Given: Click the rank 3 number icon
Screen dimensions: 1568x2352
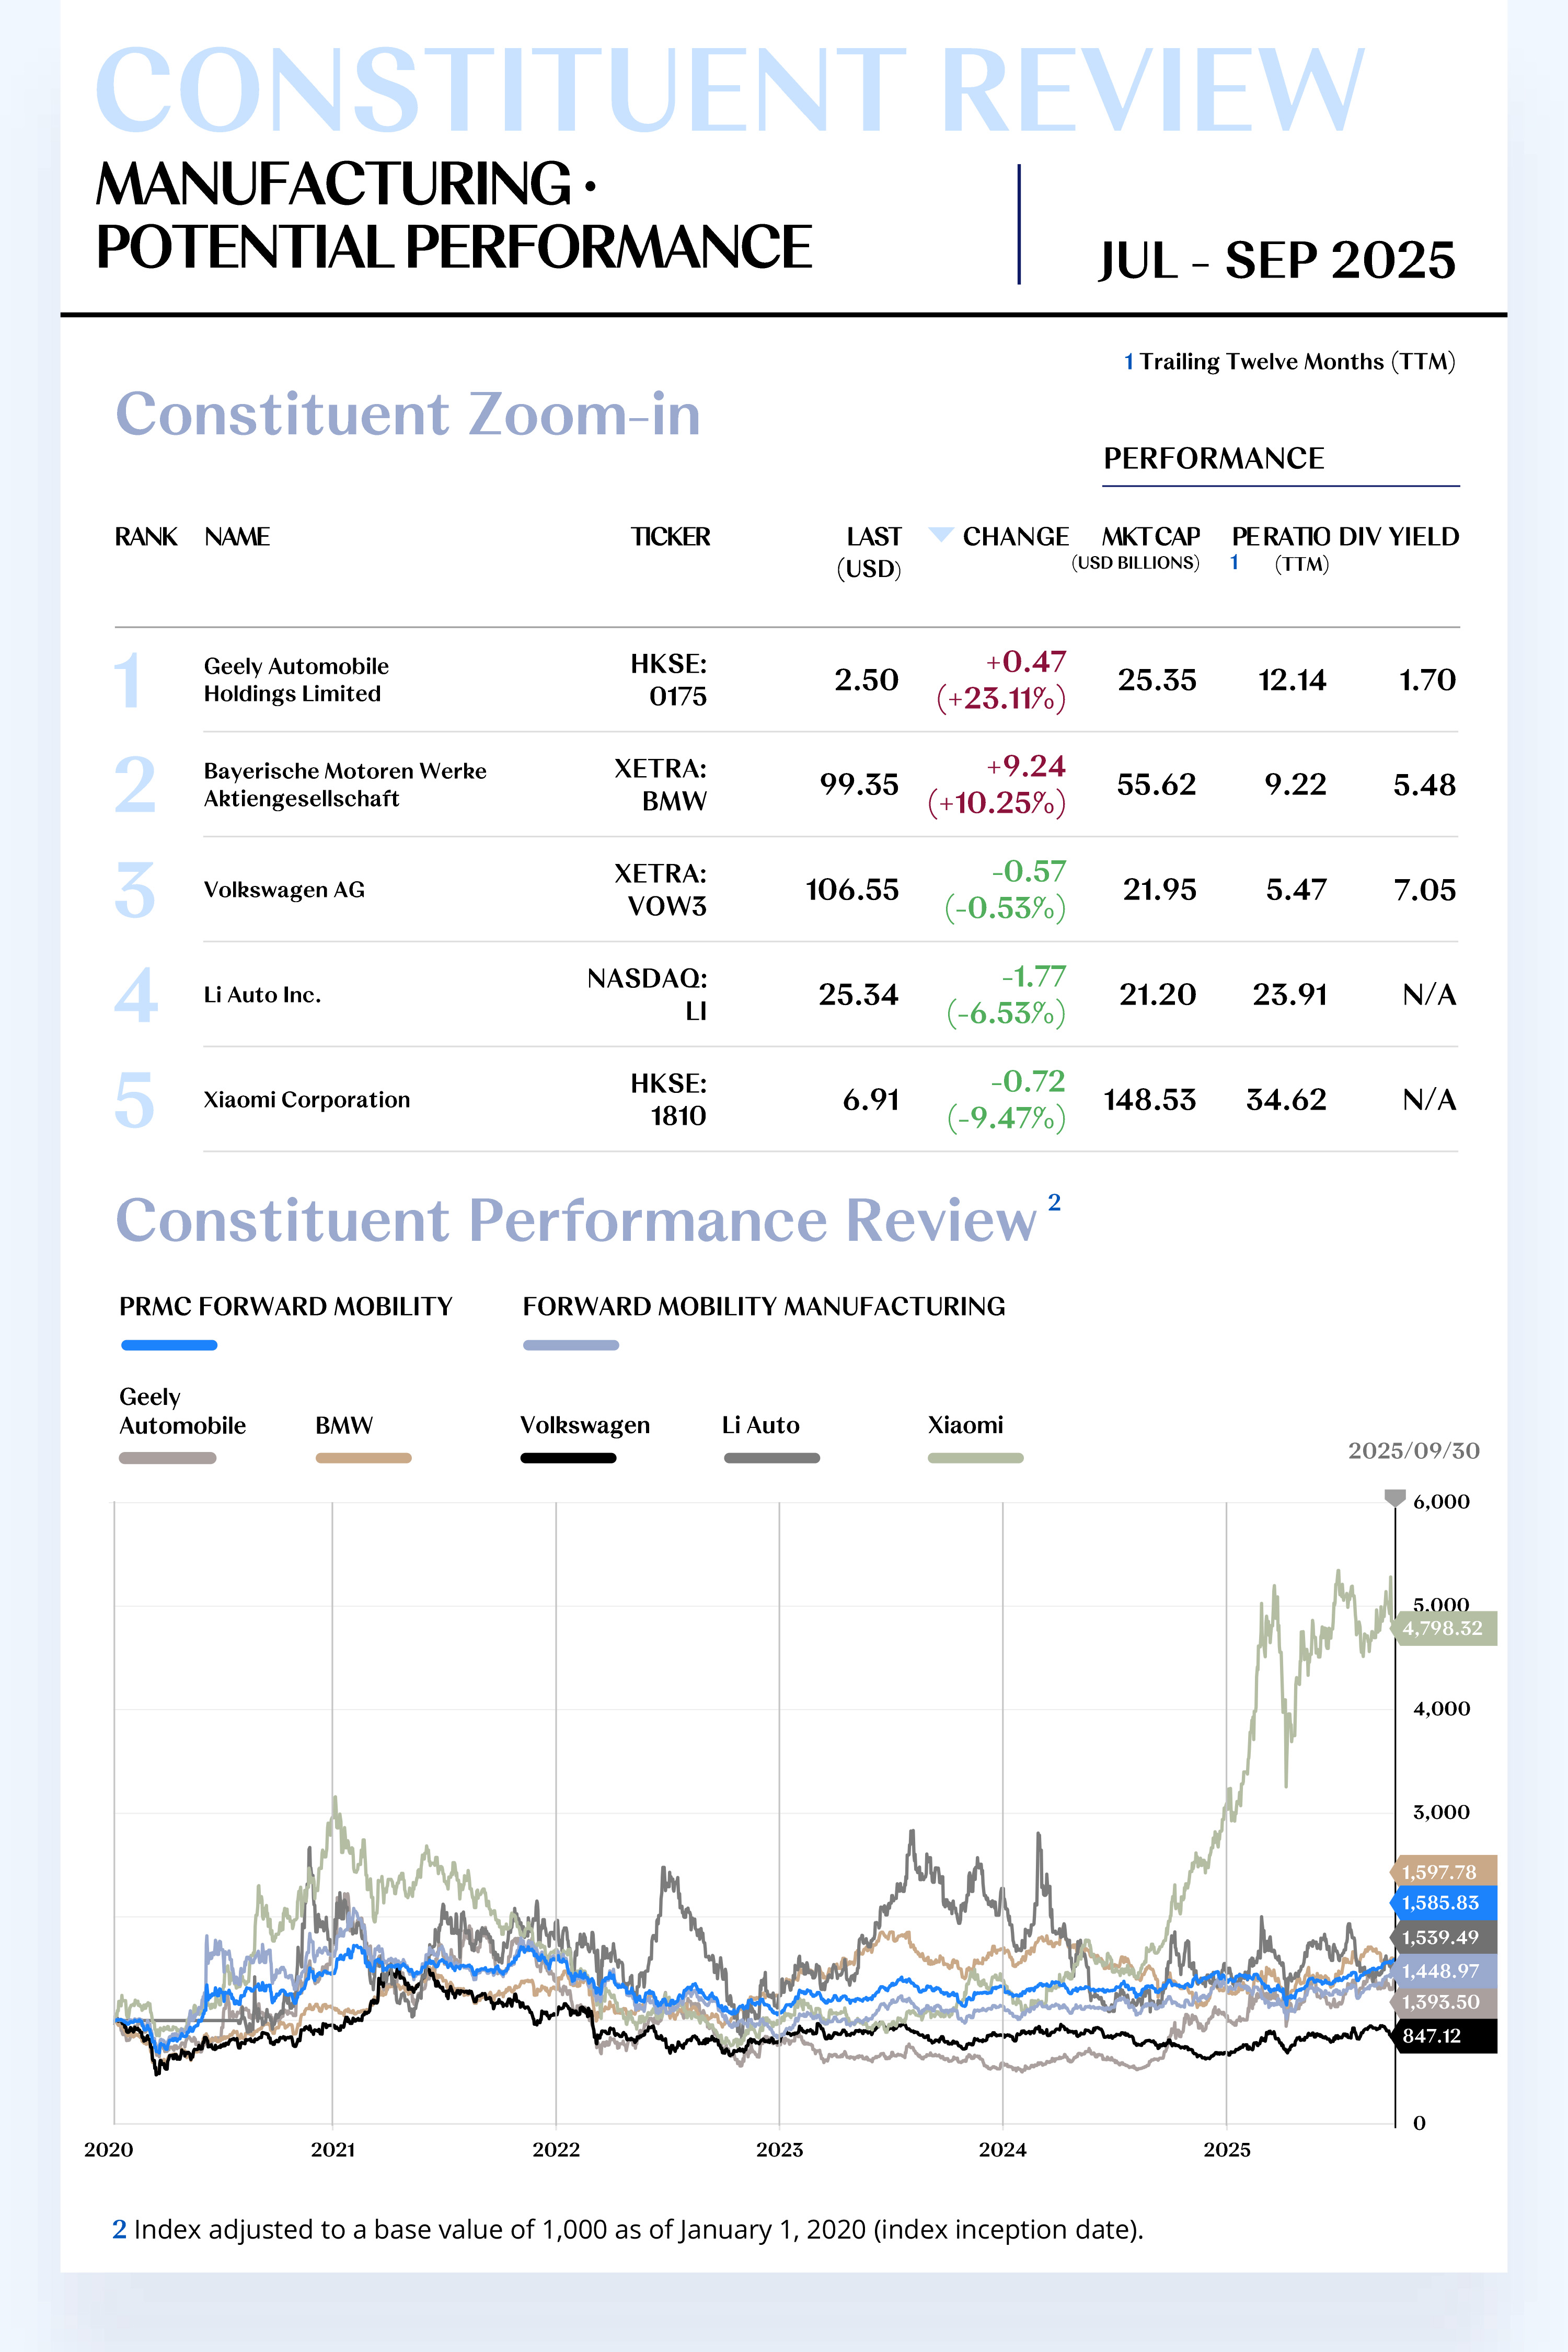Looking at the screenshot, I should (x=135, y=889).
